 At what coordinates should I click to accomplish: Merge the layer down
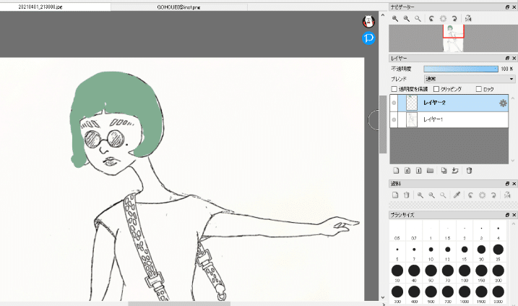pyautogui.click(x=455, y=171)
